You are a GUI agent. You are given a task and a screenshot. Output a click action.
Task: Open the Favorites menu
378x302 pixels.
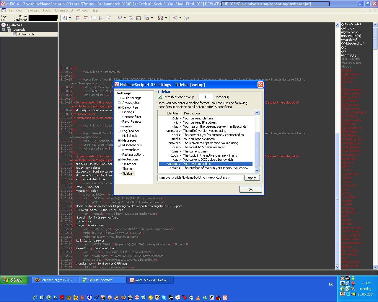(32, 10)
